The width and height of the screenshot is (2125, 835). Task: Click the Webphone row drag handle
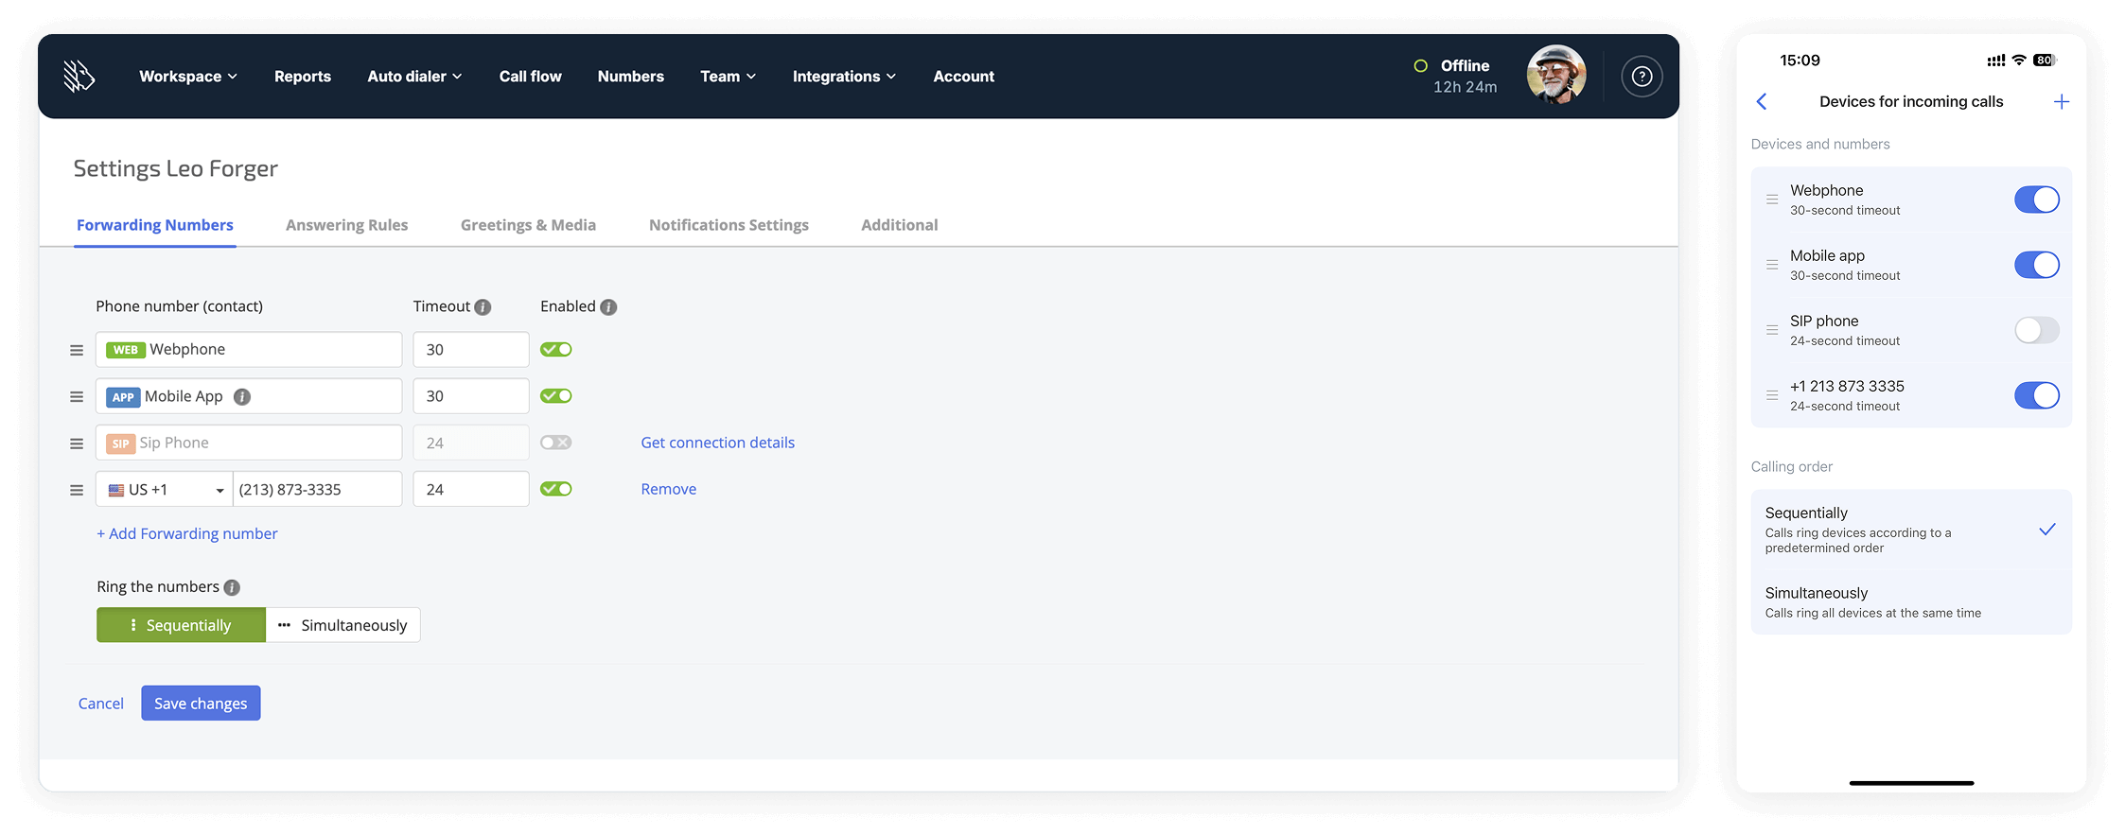[77, 350]
